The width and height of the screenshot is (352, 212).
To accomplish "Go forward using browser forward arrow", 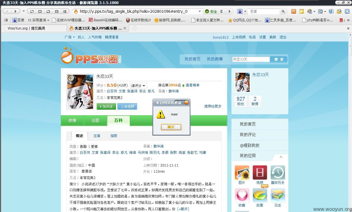I will 16,11.
